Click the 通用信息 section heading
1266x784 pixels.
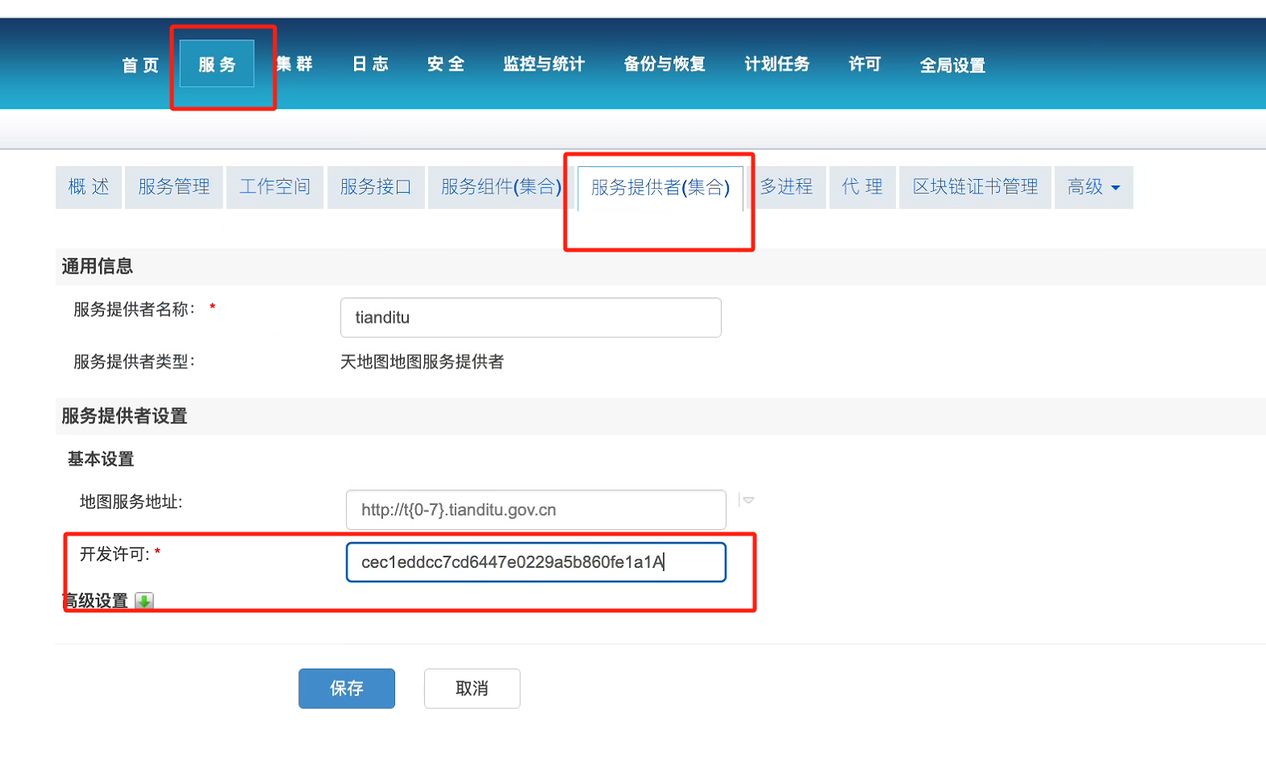[x=98, y=266]
